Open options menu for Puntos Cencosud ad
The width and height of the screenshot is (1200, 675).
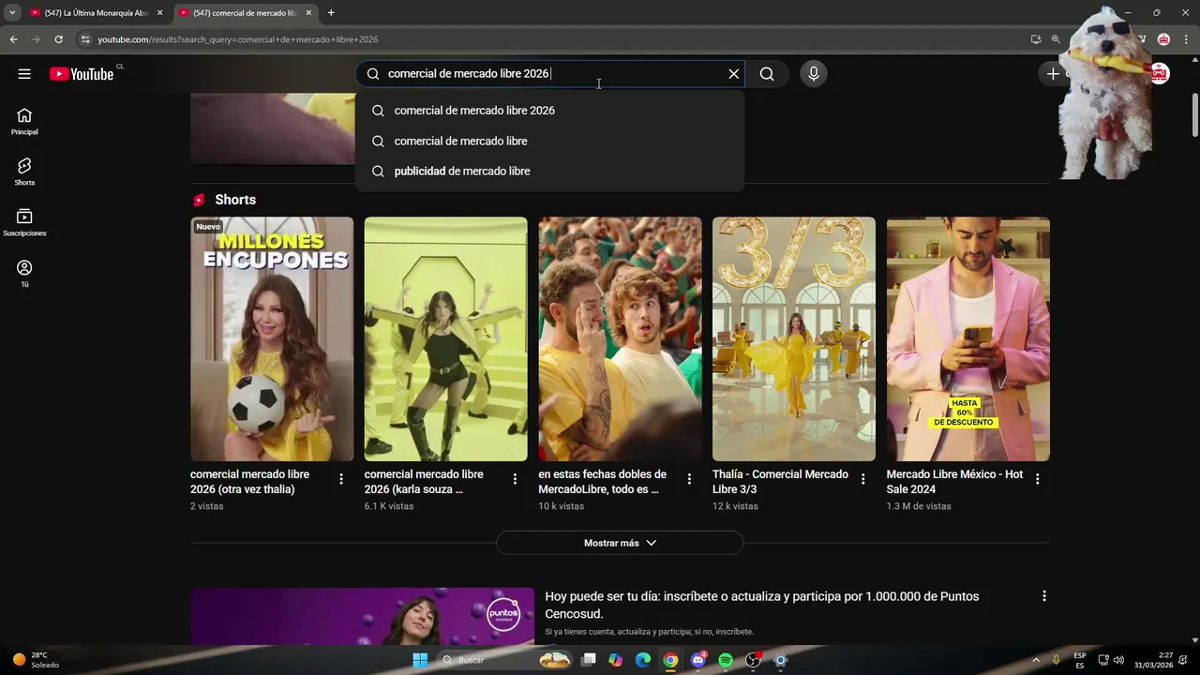click(1043, 596)
